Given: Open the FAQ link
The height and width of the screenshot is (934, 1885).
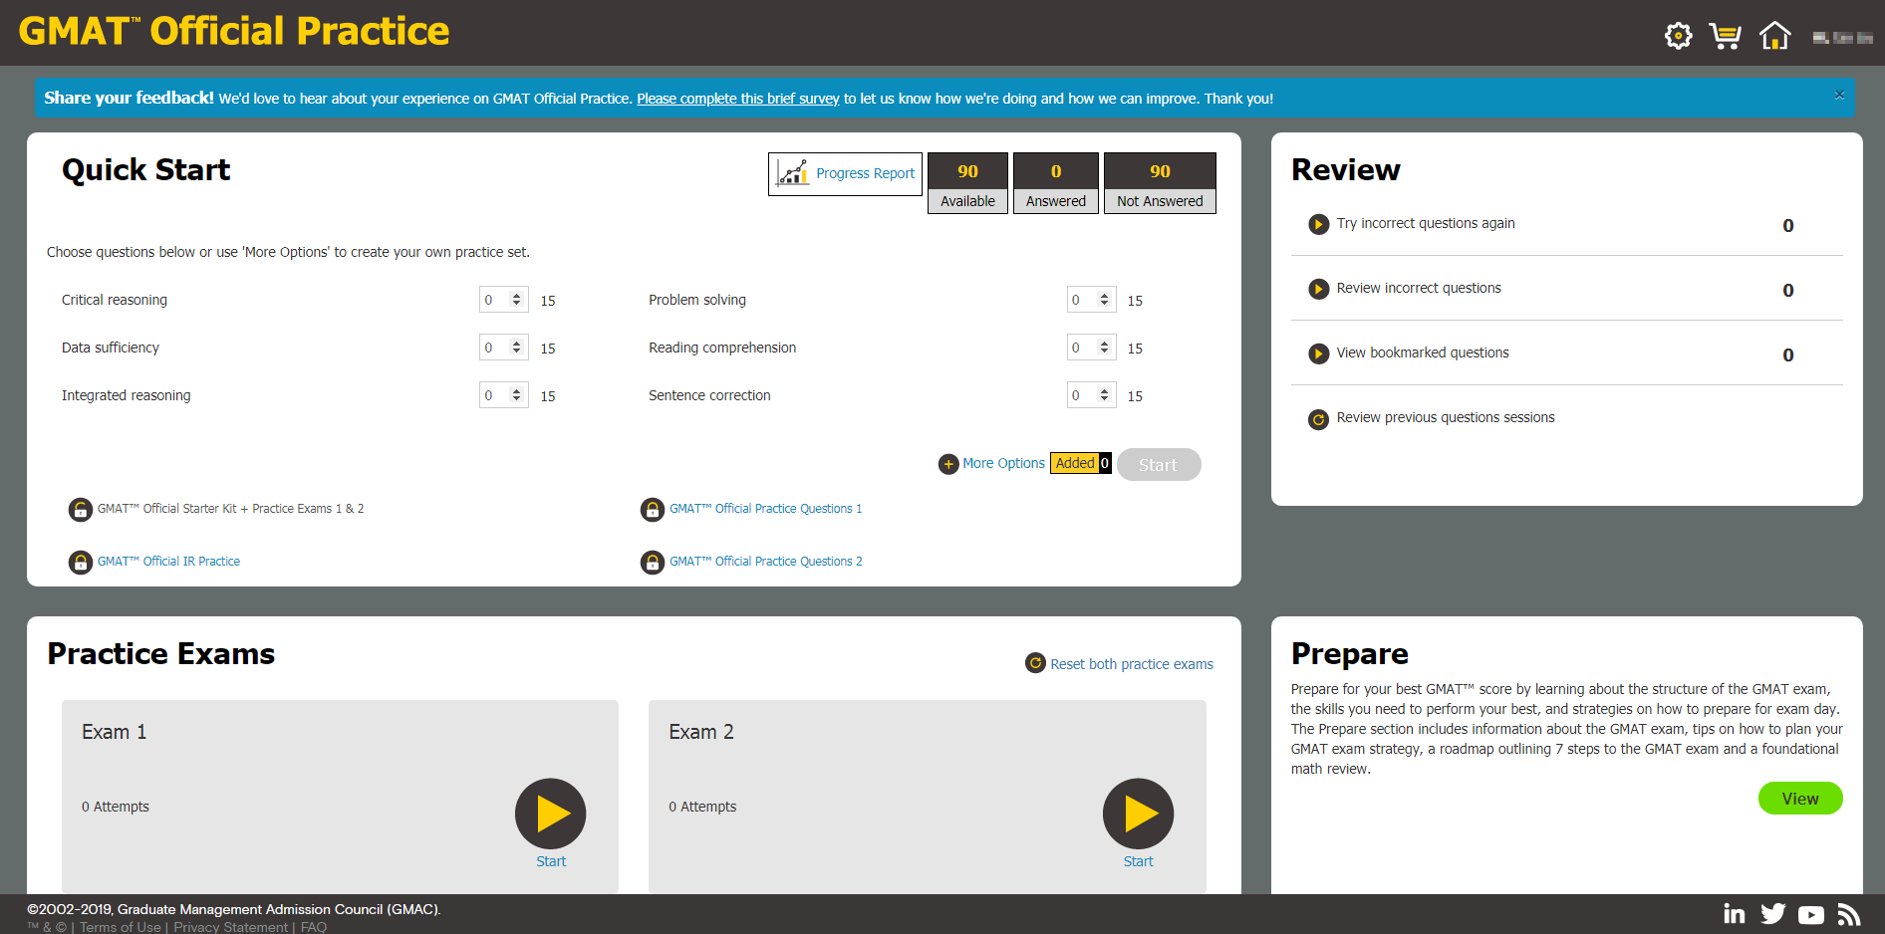Looking at the screenshot, I should tap(314, 927).
